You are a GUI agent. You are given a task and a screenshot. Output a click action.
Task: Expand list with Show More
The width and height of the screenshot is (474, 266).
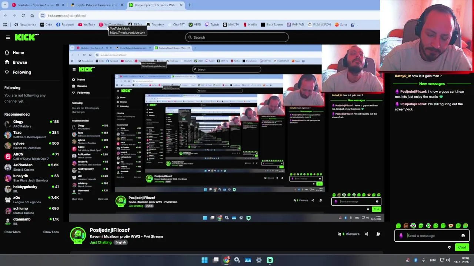point(13,232)
